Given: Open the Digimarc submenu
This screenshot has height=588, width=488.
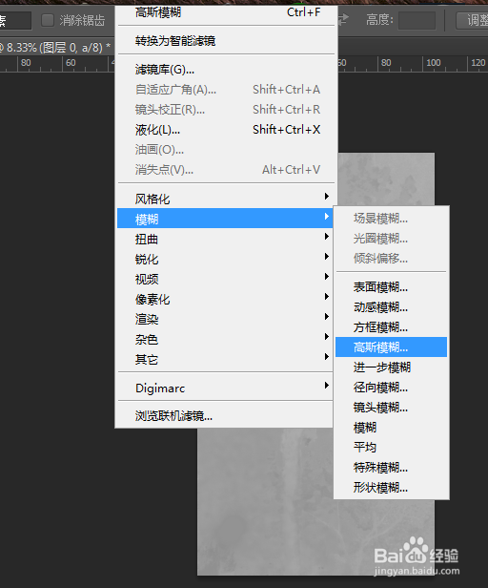Looking at the screenshot, I should pos(225,388).
